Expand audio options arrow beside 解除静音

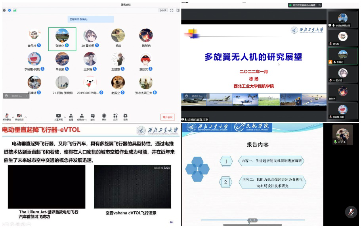tap(13, 117)
